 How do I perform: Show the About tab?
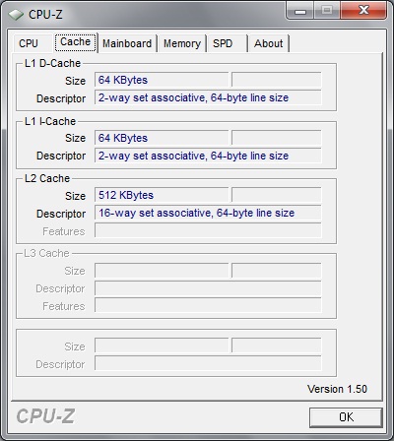[x=269, y=43]
